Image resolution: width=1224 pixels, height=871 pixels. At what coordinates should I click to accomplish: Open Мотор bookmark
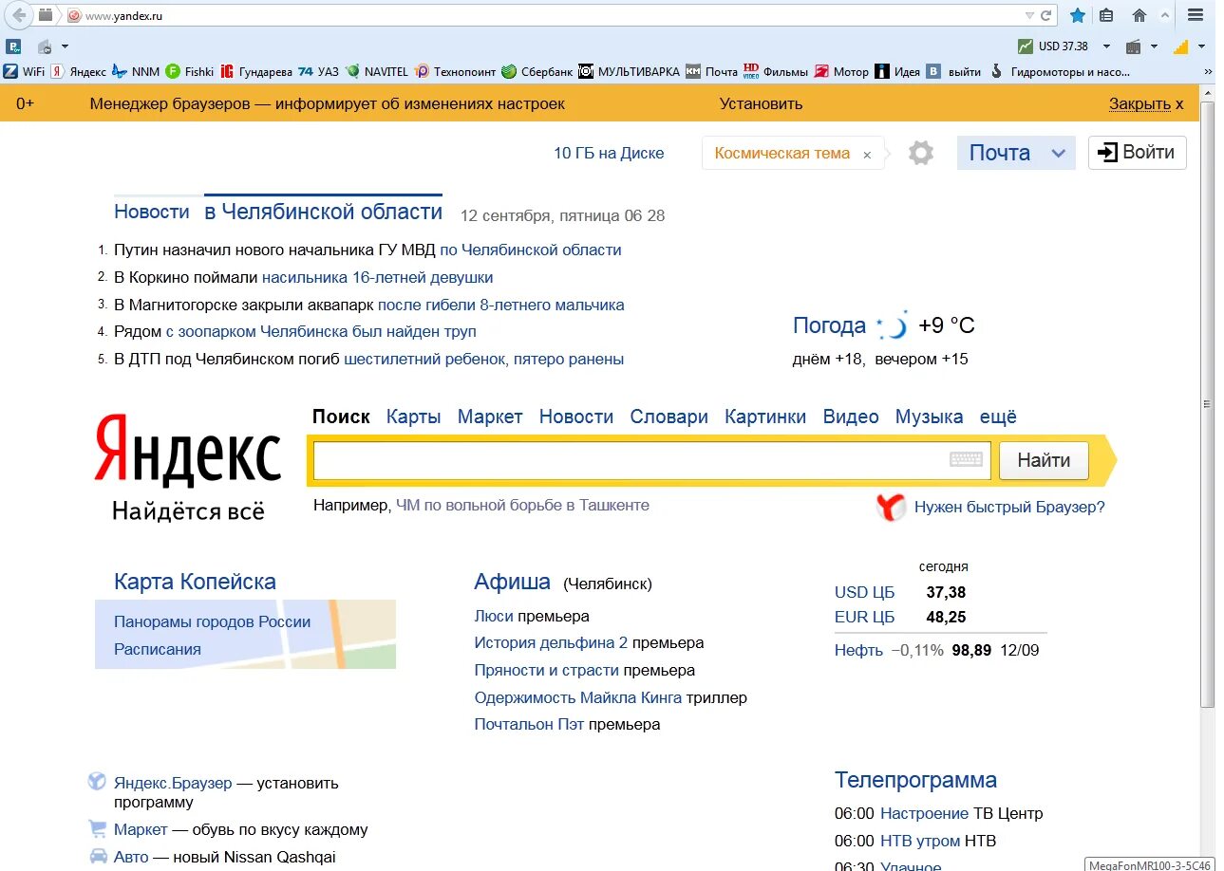coord(842,71)
